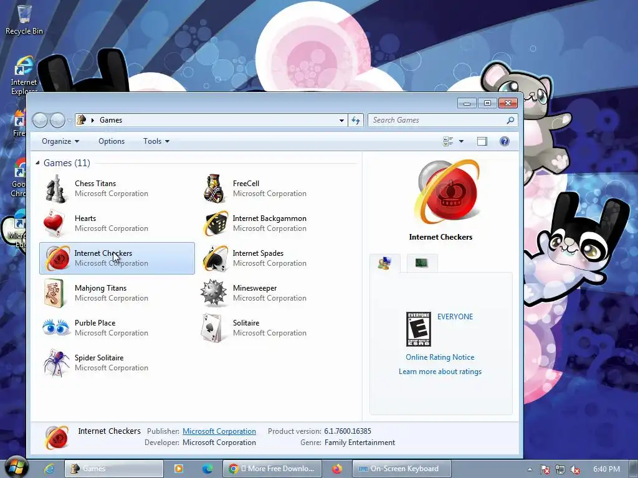
Task: Switch to the performance tab in preview
Action: [x=422, y=263]
